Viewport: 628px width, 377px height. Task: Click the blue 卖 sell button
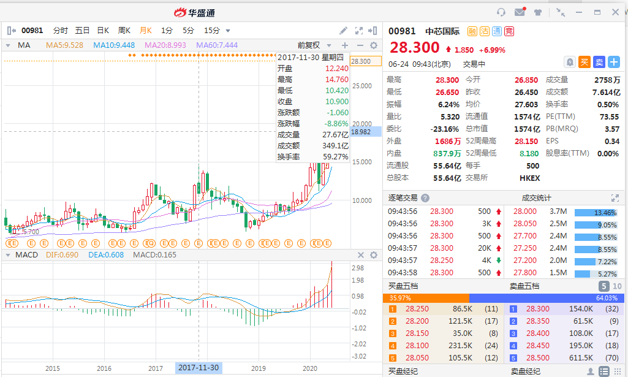click(x=599, y=62)
